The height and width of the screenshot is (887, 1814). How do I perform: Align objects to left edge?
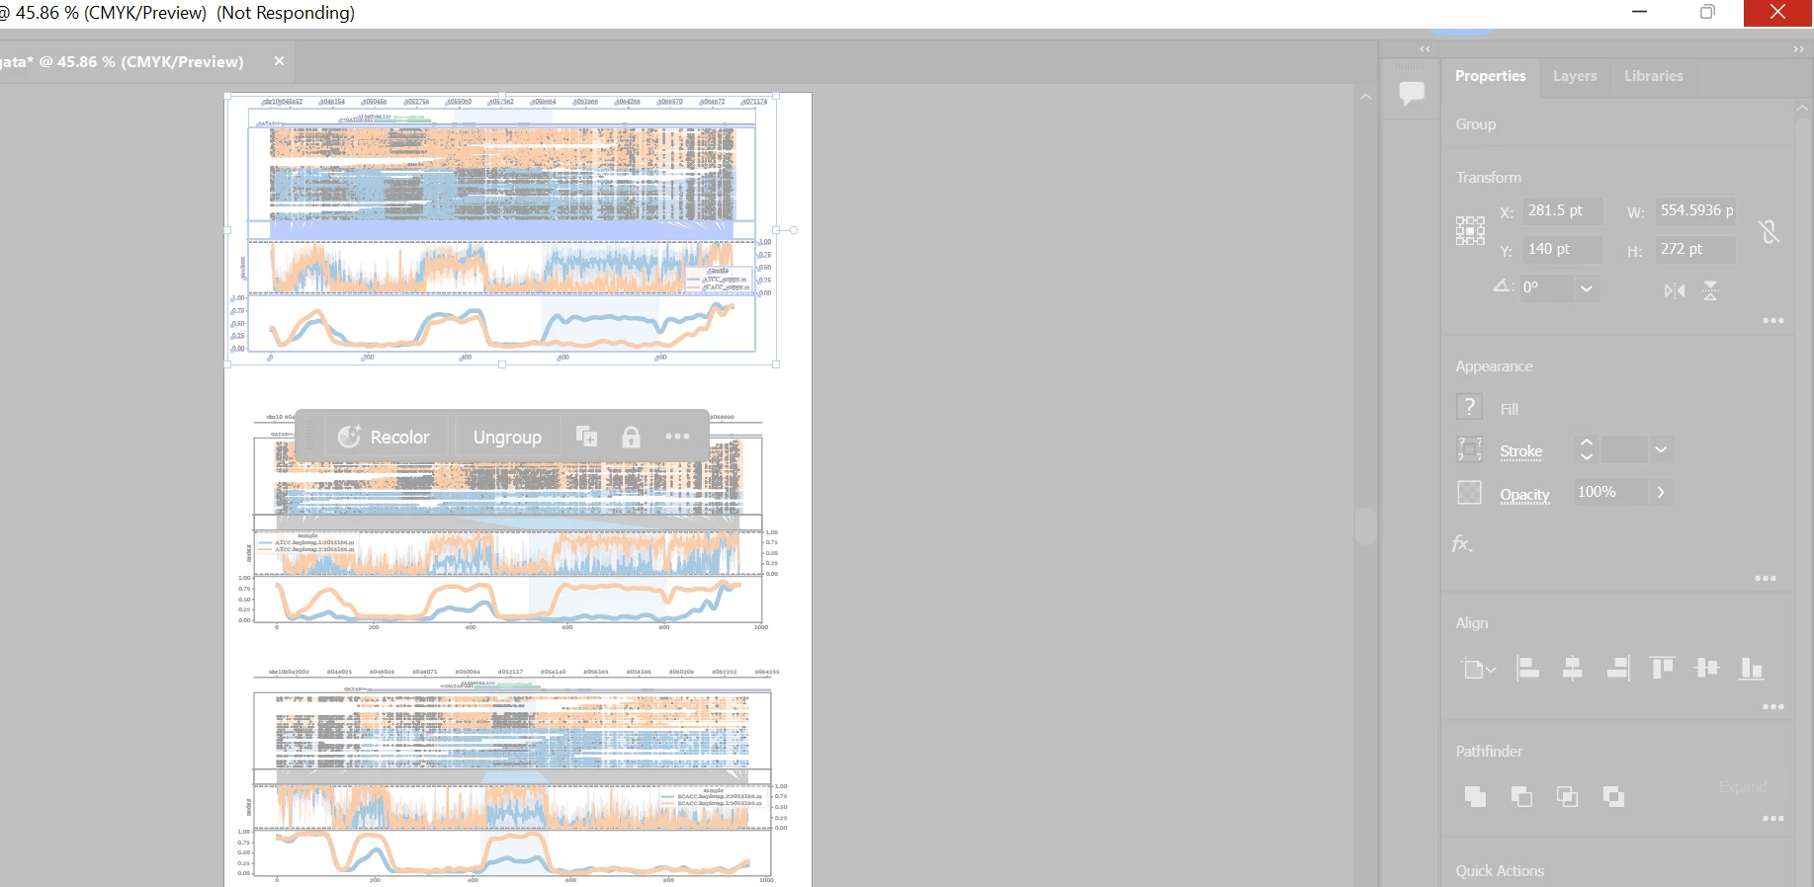click(1528, 669)
